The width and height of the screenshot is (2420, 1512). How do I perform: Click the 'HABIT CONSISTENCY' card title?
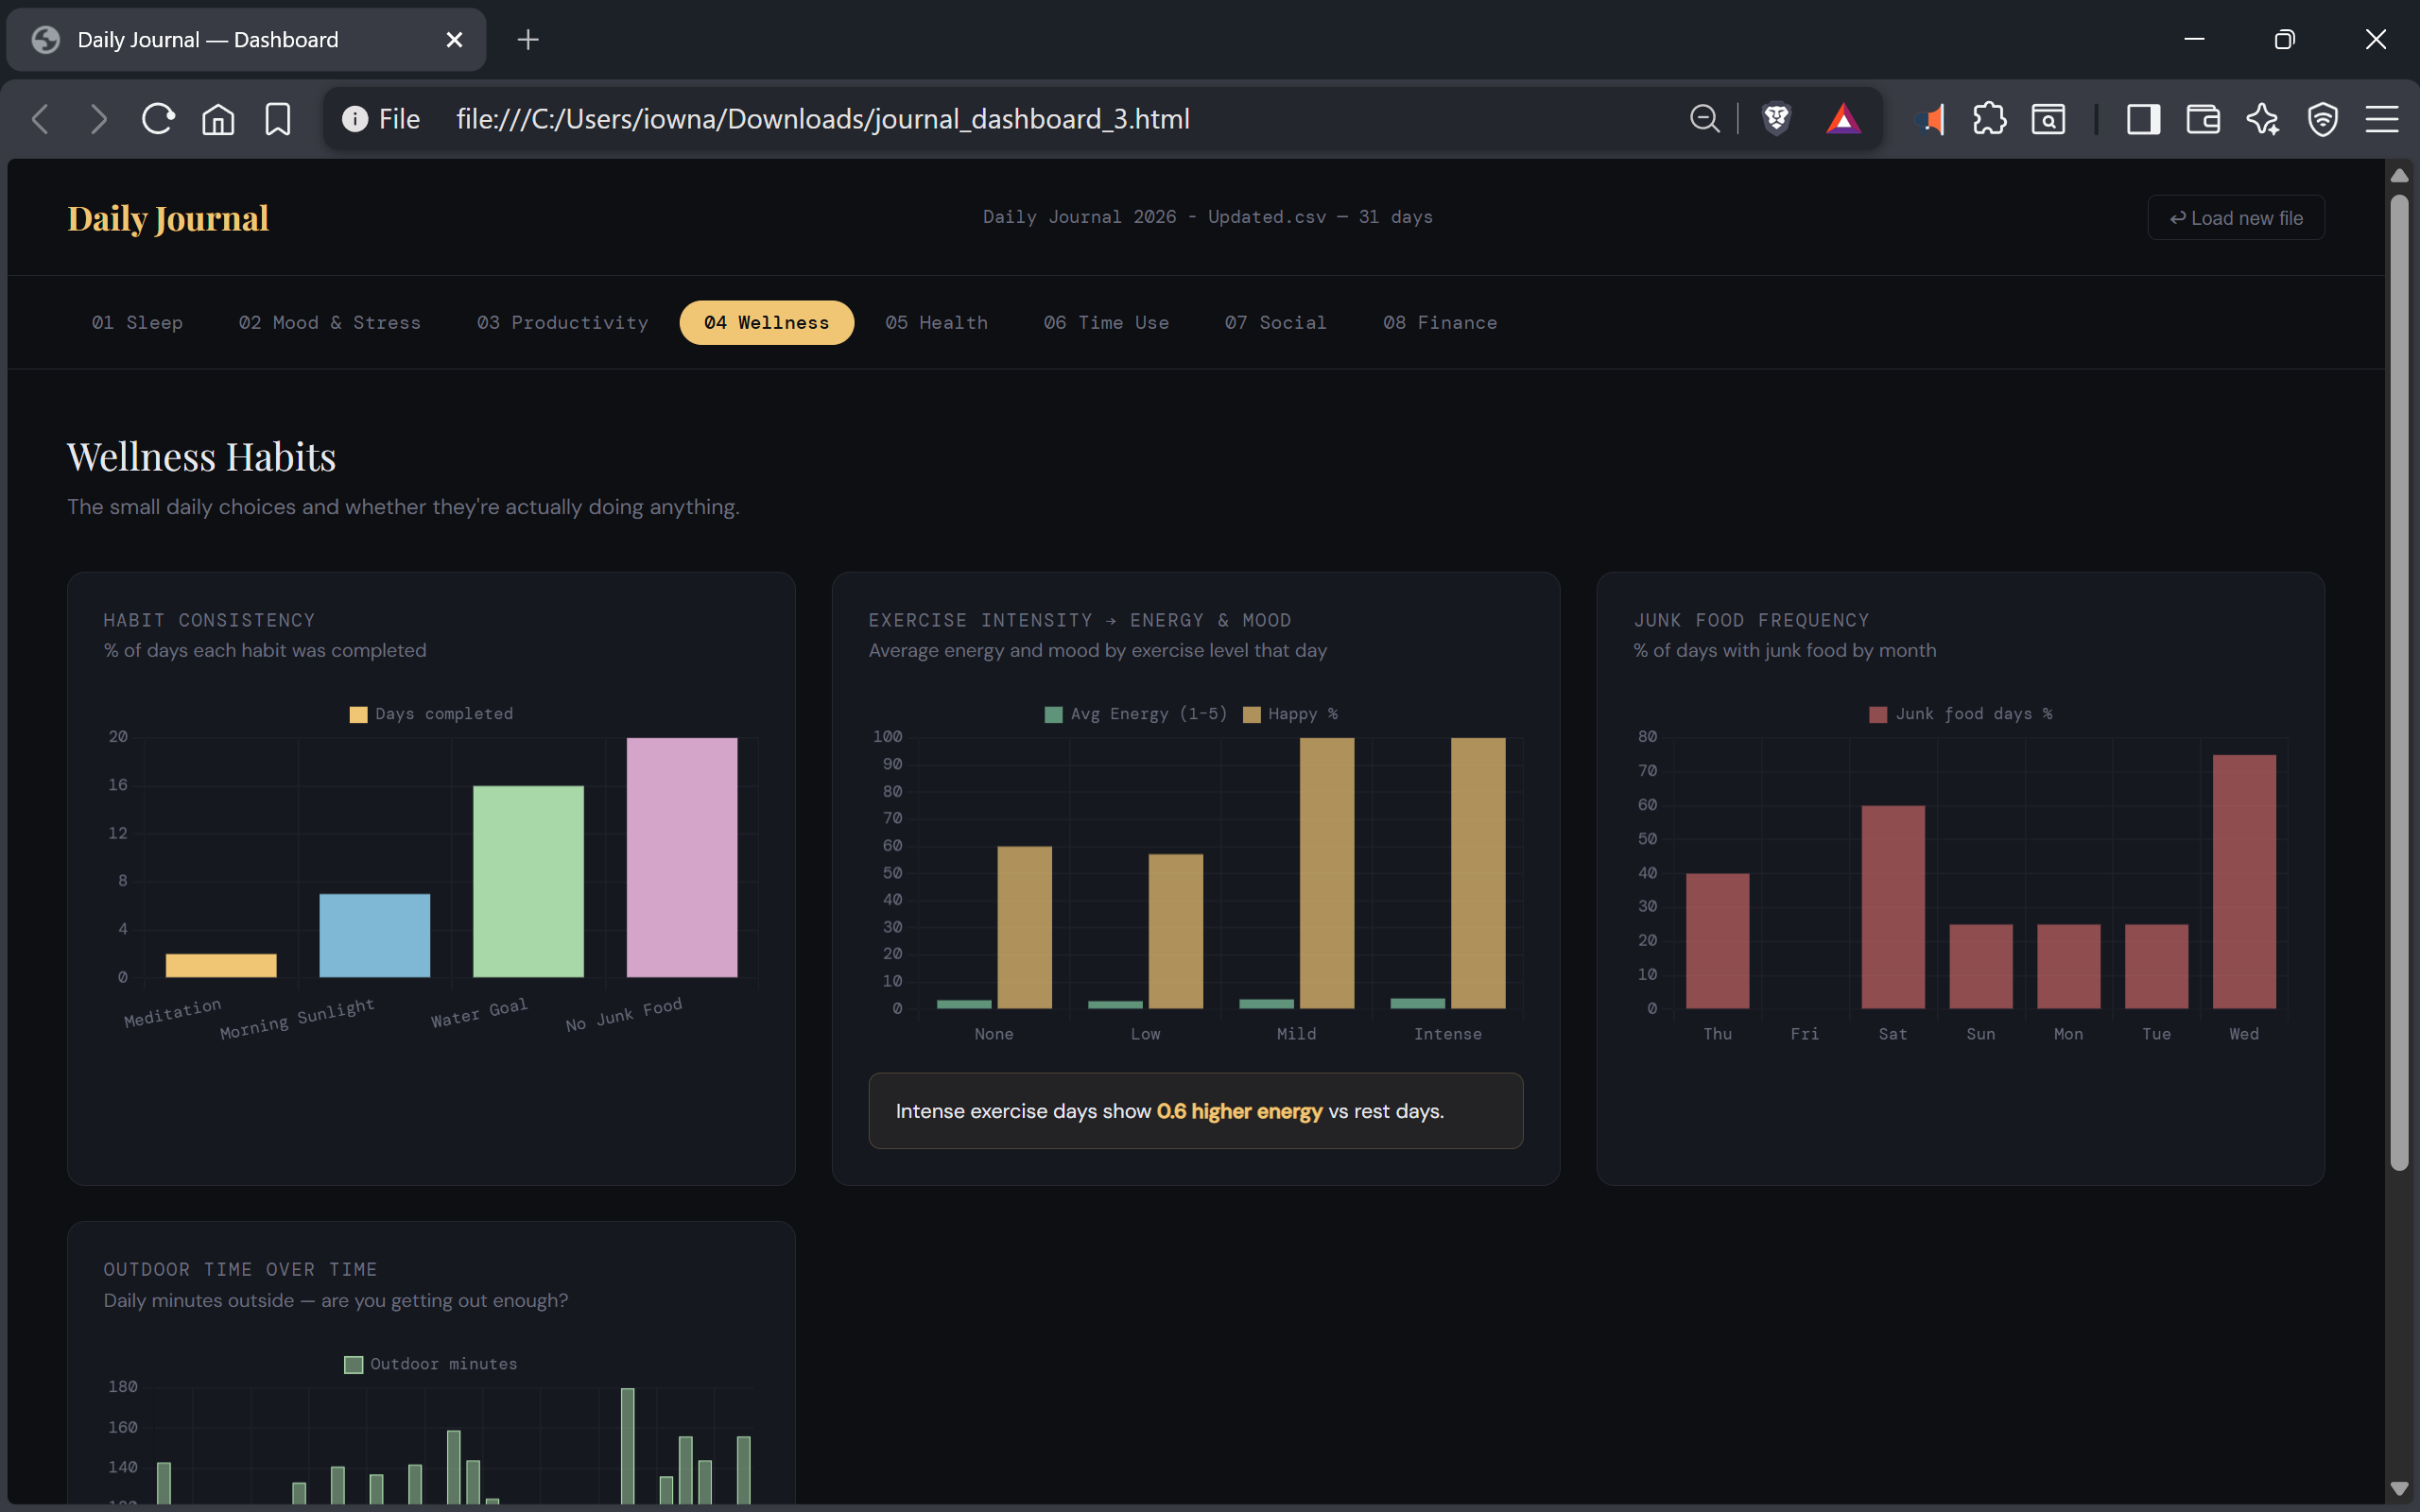[209, 620]
